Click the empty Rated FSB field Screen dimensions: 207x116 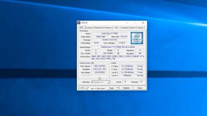click(x=100, y=75)
